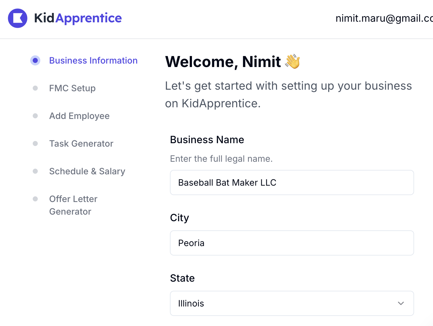Click the Schedule & Salary step bullet dot

(35, 171)
